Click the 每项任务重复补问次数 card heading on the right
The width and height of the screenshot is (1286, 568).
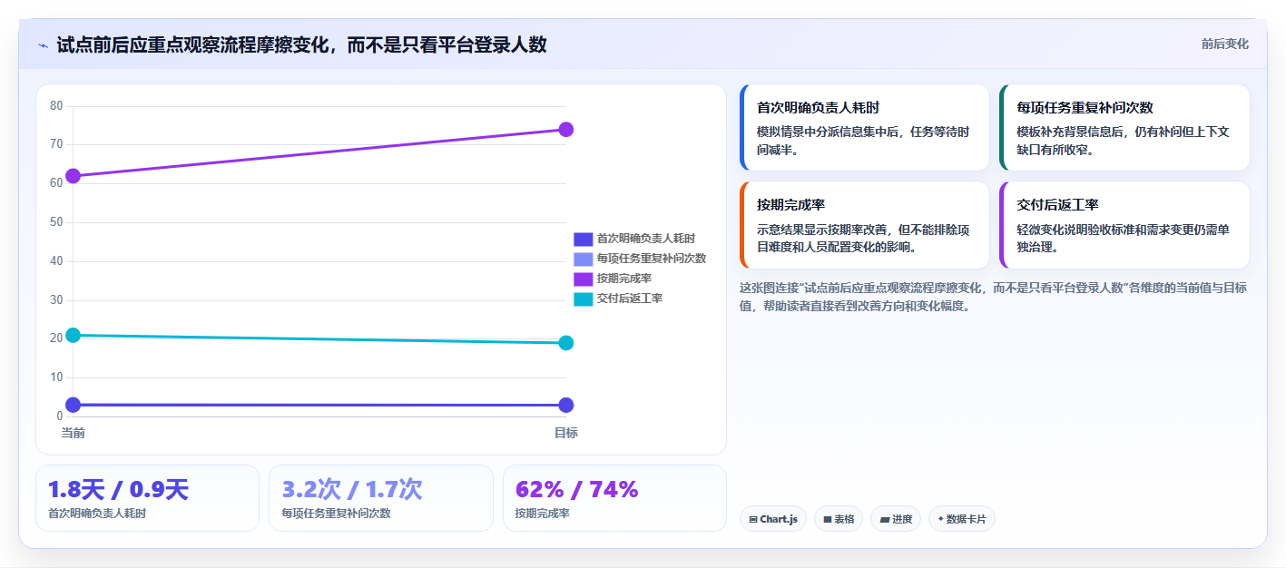click(1085, 107)
